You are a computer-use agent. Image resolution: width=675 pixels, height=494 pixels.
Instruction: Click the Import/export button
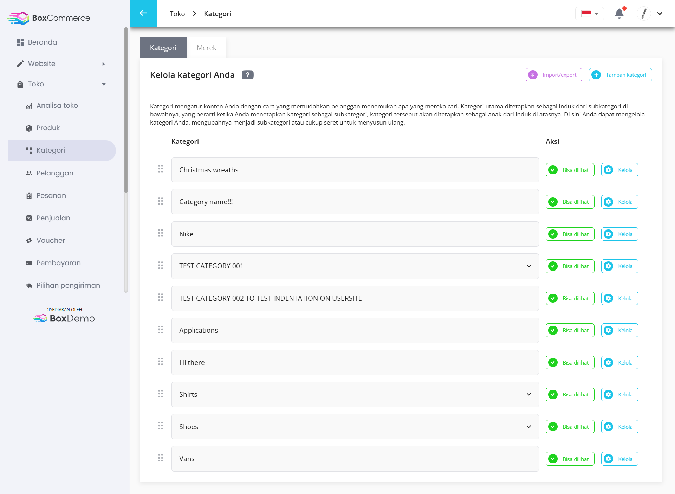click(x=554, y=75)
